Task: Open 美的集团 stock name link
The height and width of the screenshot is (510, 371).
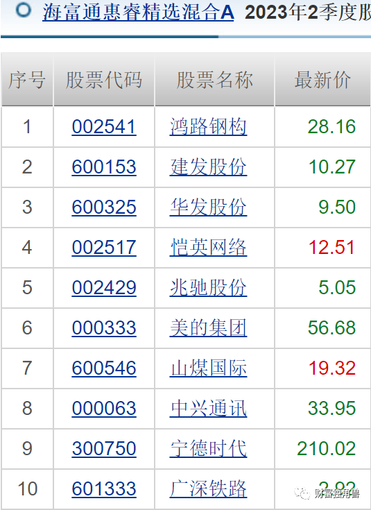Action: pyautogui.click(x=208, y=328)
